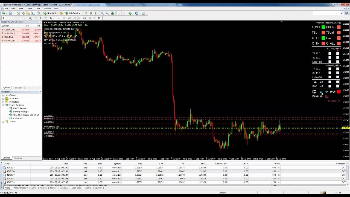Expand the Indicators tree node
350x197 pixels.
coord(3,102)
